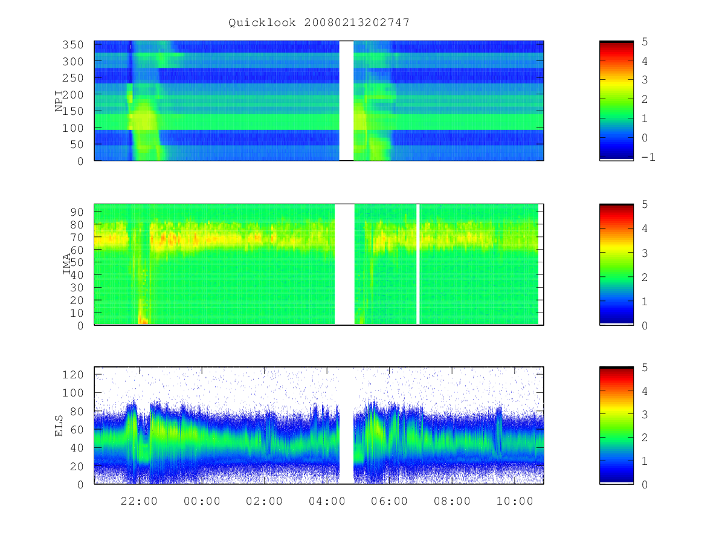Click the 10:00 time tick label
This screenshot has width=725, height=544.
(x=514, y=501)
